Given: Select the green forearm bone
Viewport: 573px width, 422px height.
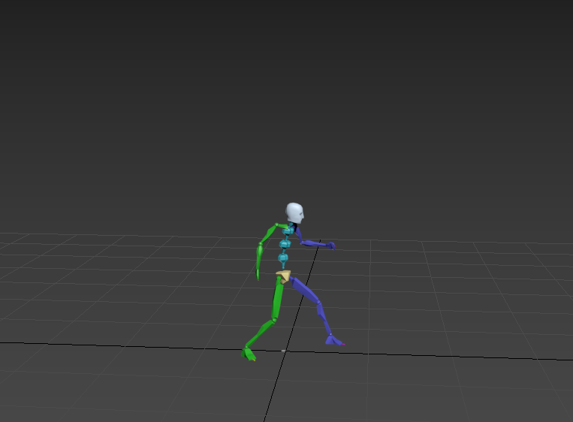Looking at the screenshot, I should [260, 257].
